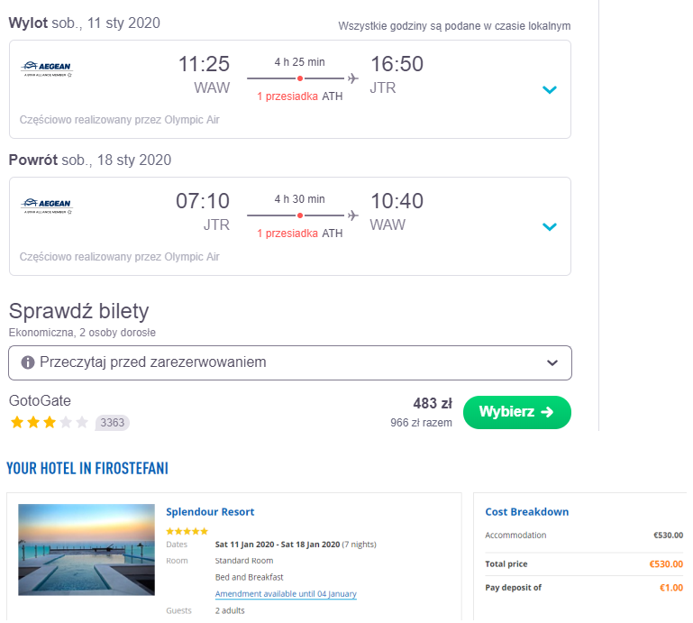The image size is (693, 623).
Task: Open the Splendour Resort hotel title link
Action: coord(210,512)
